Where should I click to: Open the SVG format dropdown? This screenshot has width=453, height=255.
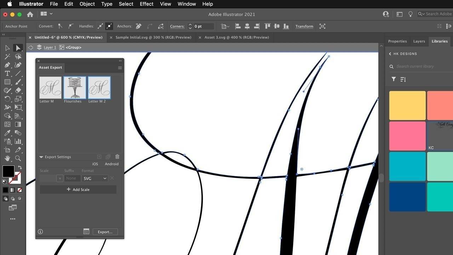[94, 178]
